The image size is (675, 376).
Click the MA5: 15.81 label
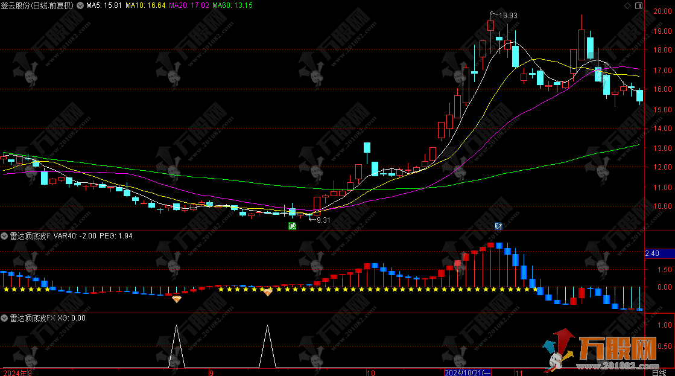point(104,5)
